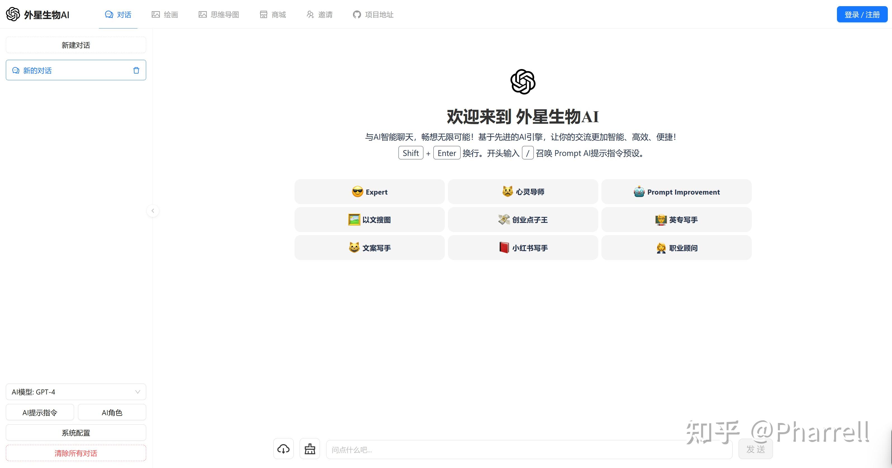The height and width of the screenshot is (468, 892).
Task: Click the red book icon on 小红书写手
Action: 504,248
